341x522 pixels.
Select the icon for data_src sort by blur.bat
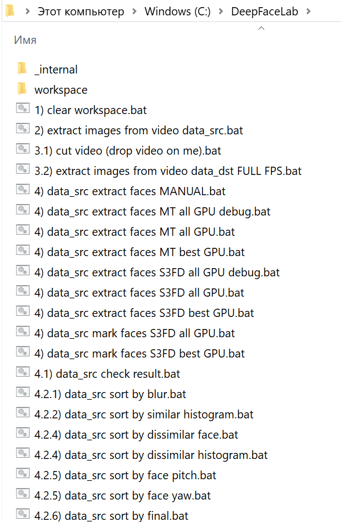22,394
